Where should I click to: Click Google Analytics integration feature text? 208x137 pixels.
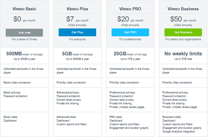click(x=179, y=132)
